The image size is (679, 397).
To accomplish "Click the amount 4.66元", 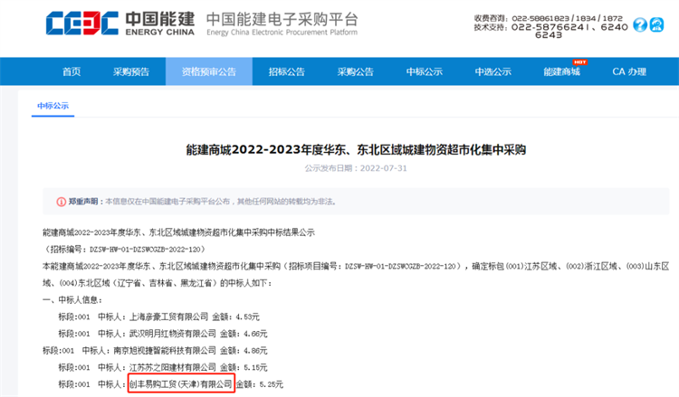I will point(255,334).
